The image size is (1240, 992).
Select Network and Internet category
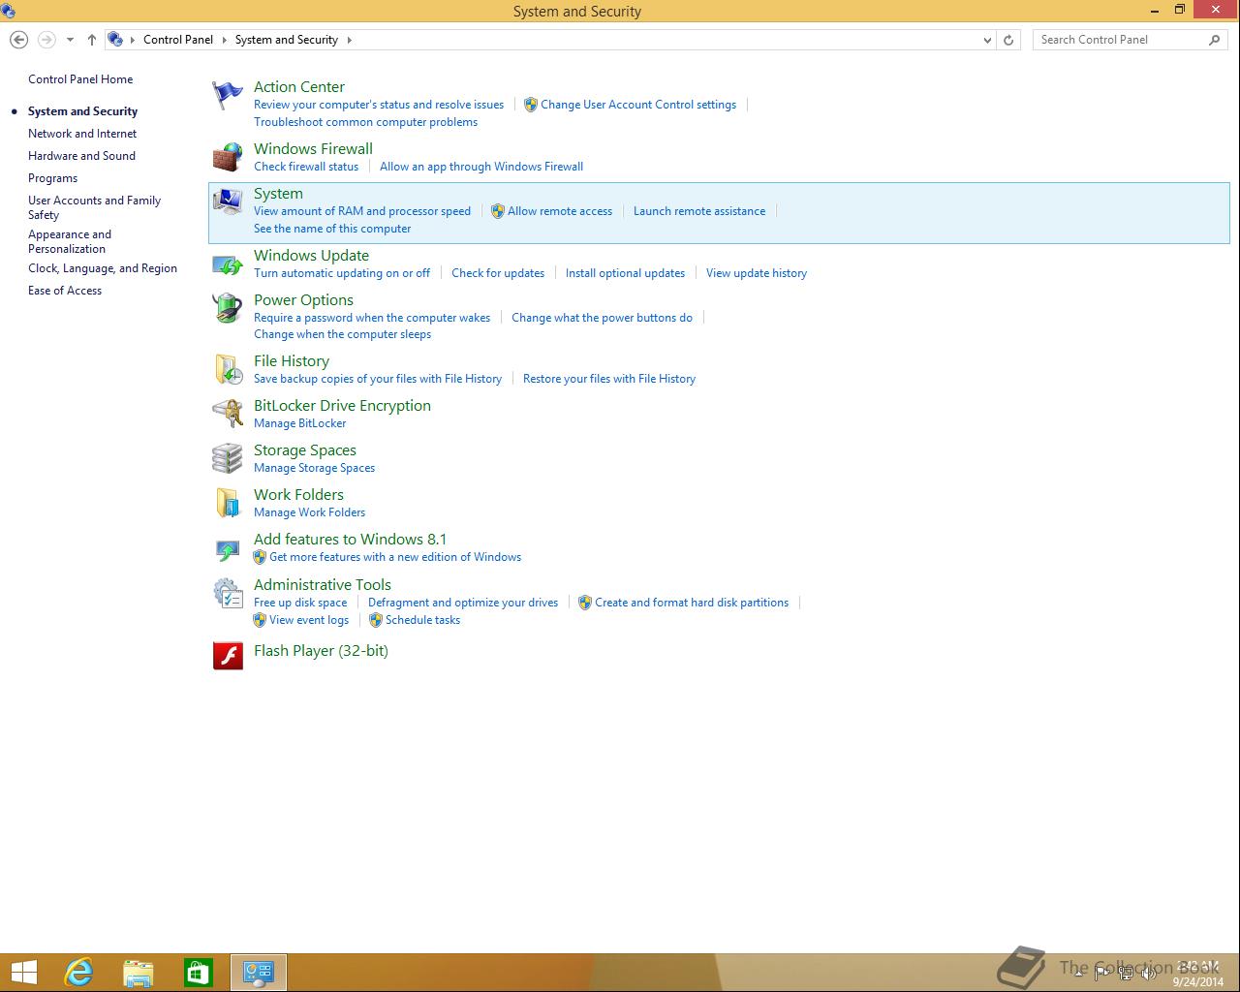pos(82,134)
